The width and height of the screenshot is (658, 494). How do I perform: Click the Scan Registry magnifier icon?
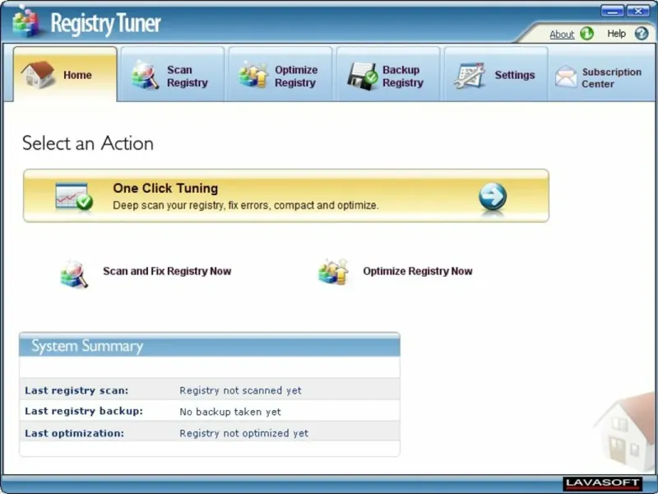[145, 75]
